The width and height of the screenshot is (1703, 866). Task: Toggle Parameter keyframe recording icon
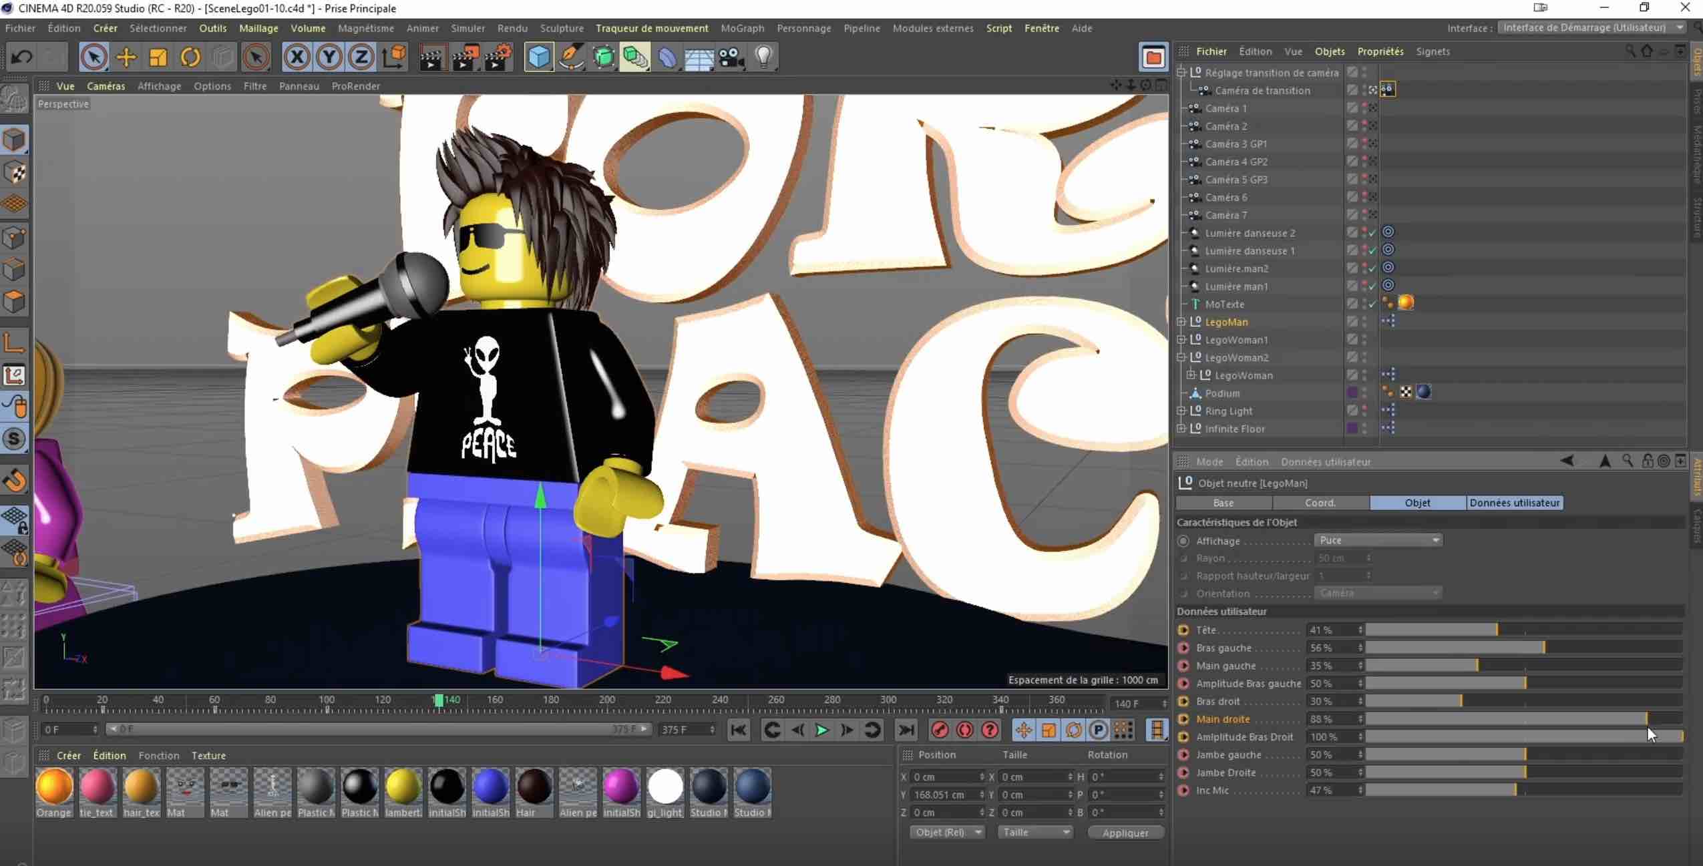click(1099, 730)
